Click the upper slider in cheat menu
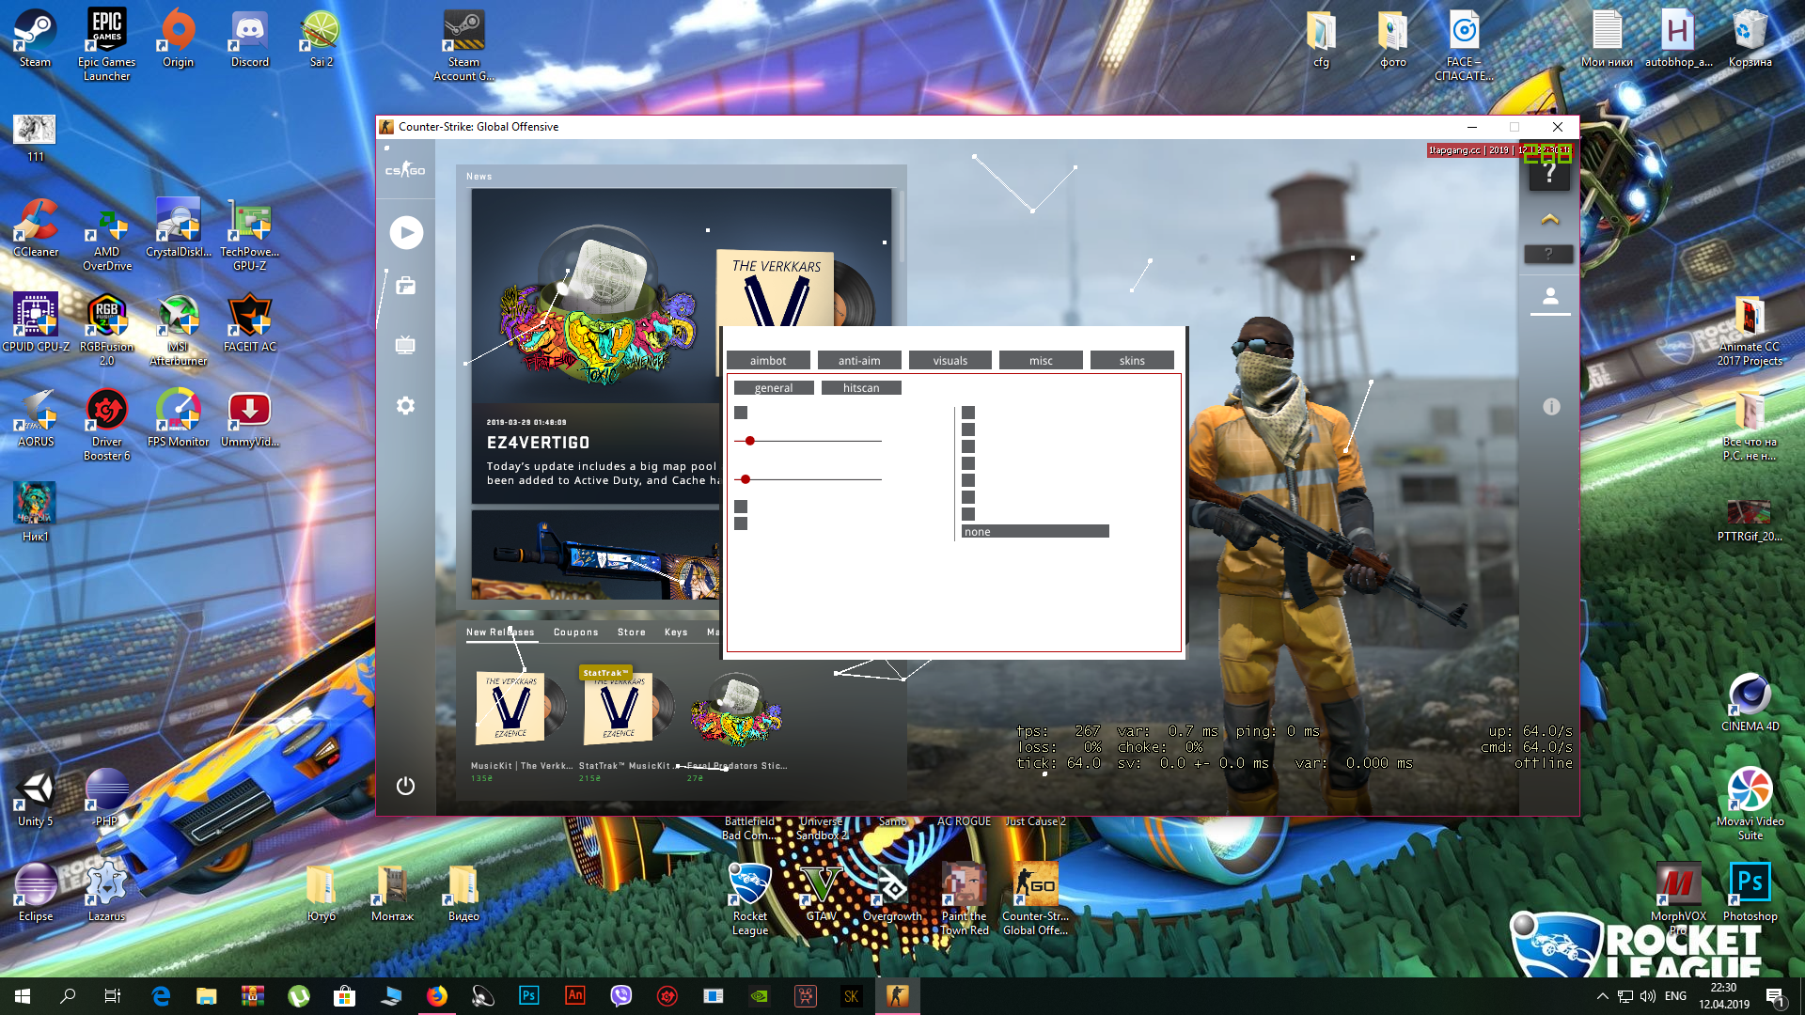The height and width of the screenshot is (1015, 1805). (808, 441)
